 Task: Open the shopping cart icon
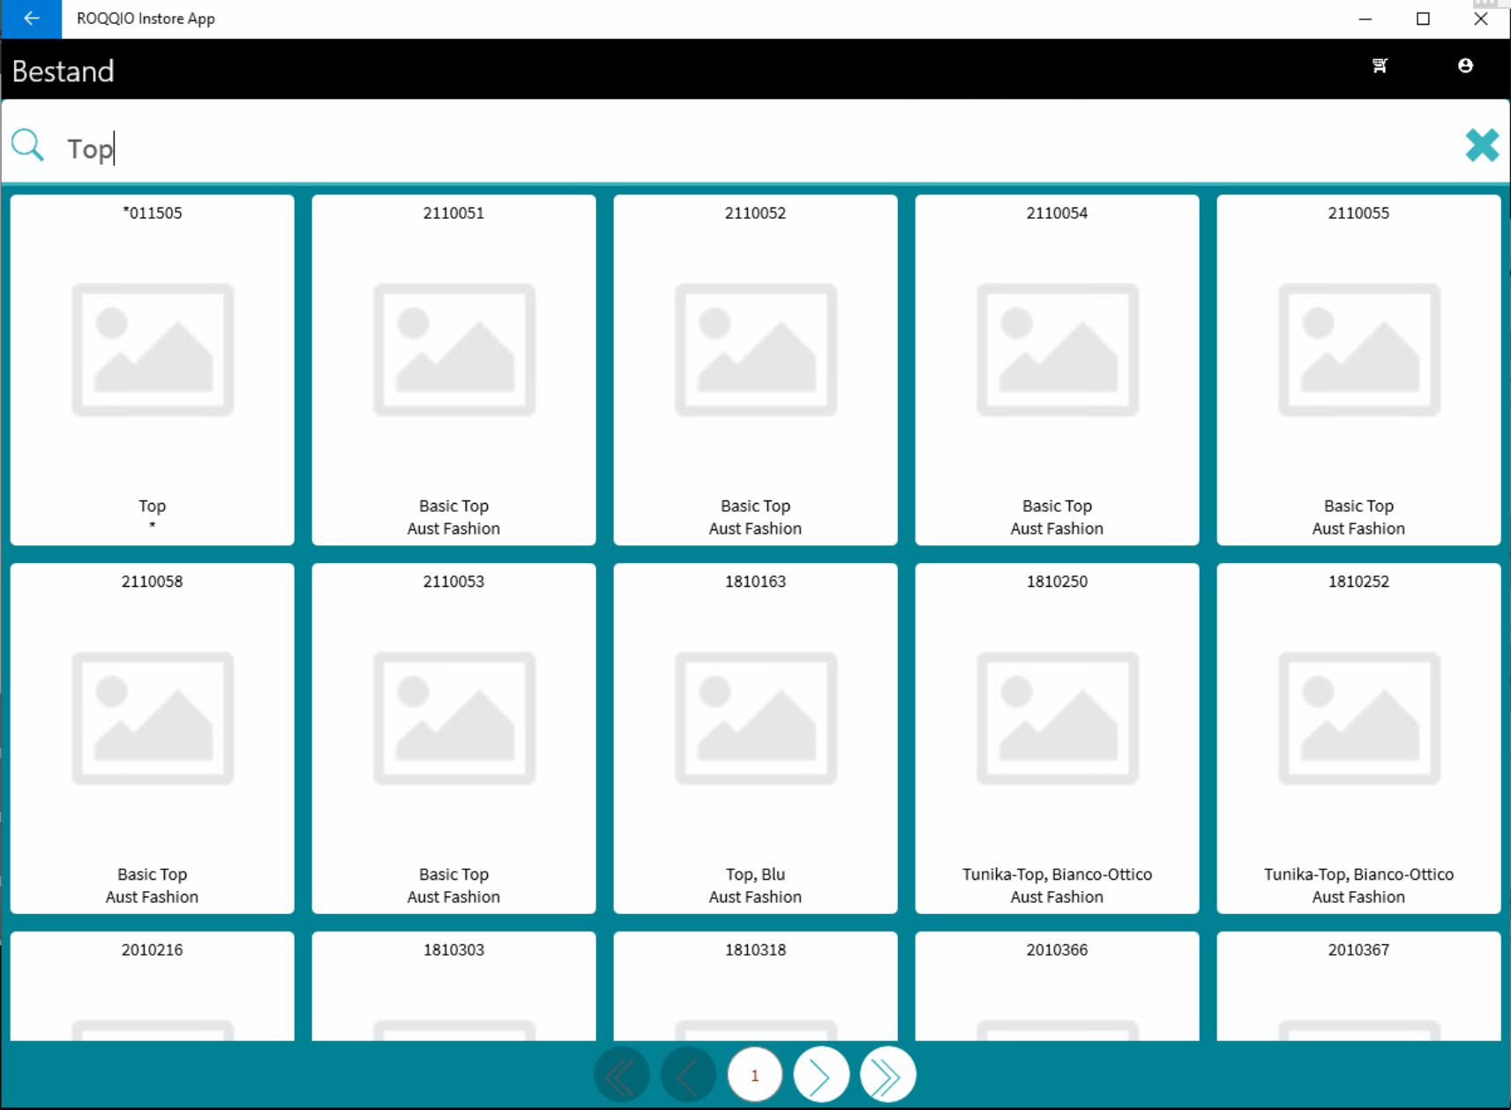[x=1380, y=66]
